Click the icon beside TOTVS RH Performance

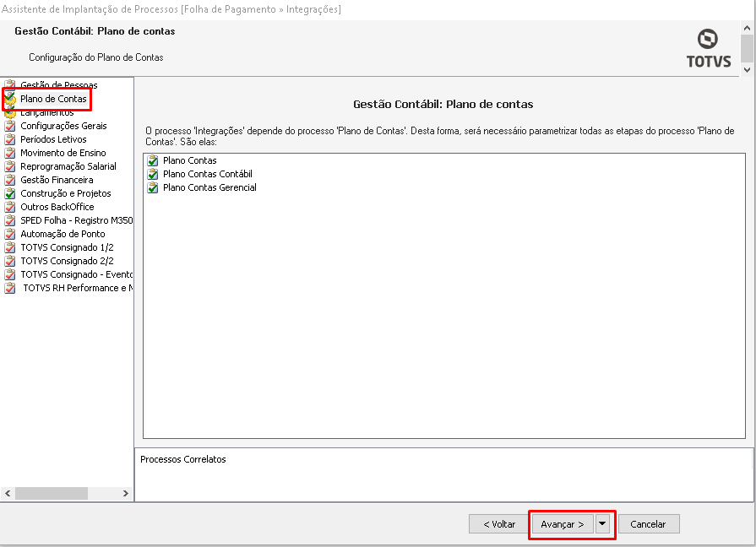click(x=9, y=288)
